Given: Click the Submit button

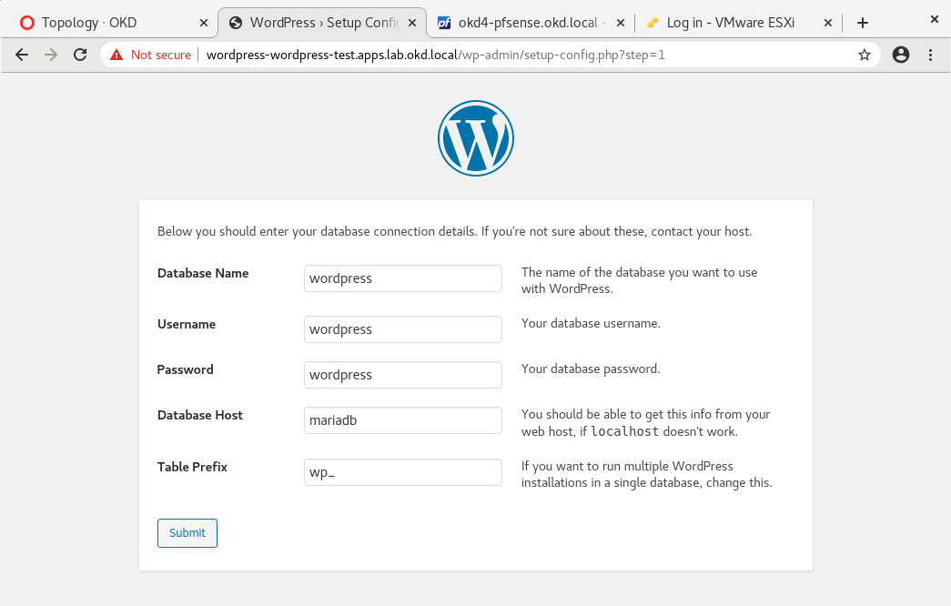Looking at the screenshot, I should coord(187,533).
